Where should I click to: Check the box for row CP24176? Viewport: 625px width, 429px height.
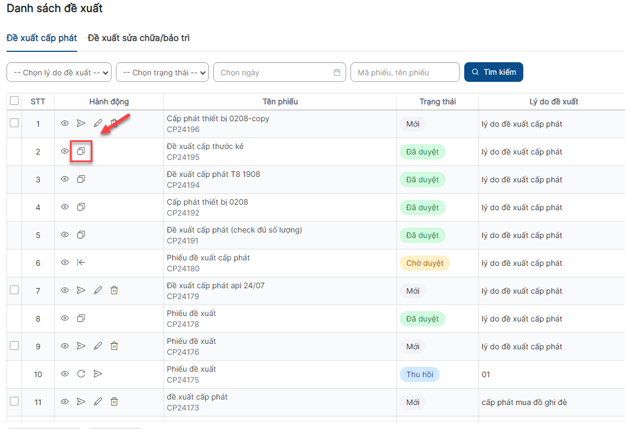point(14,345)
